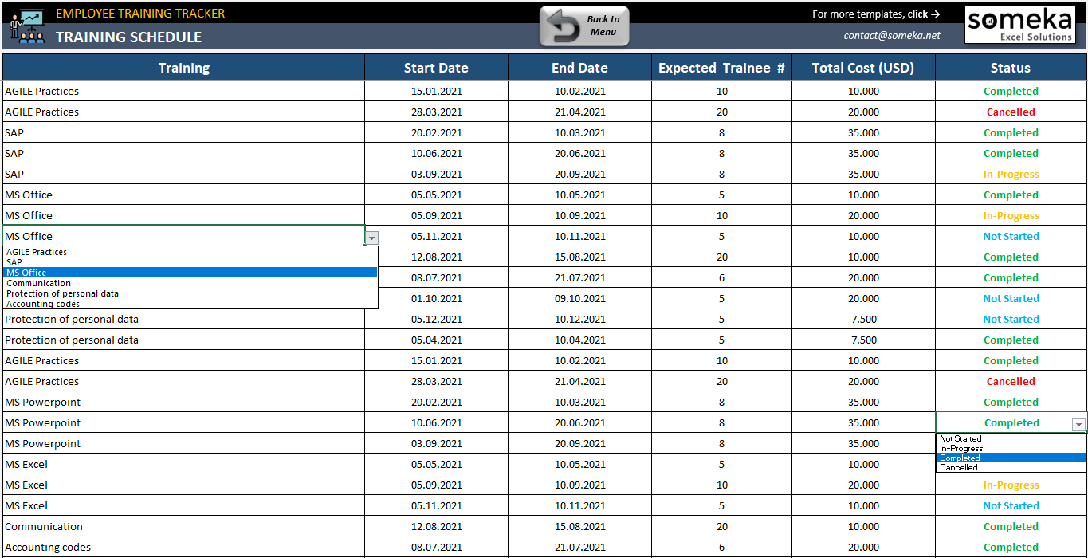This screenshot has height=558, width=1088.
Task: Select the Start Date column header
Action: [436, 68]
